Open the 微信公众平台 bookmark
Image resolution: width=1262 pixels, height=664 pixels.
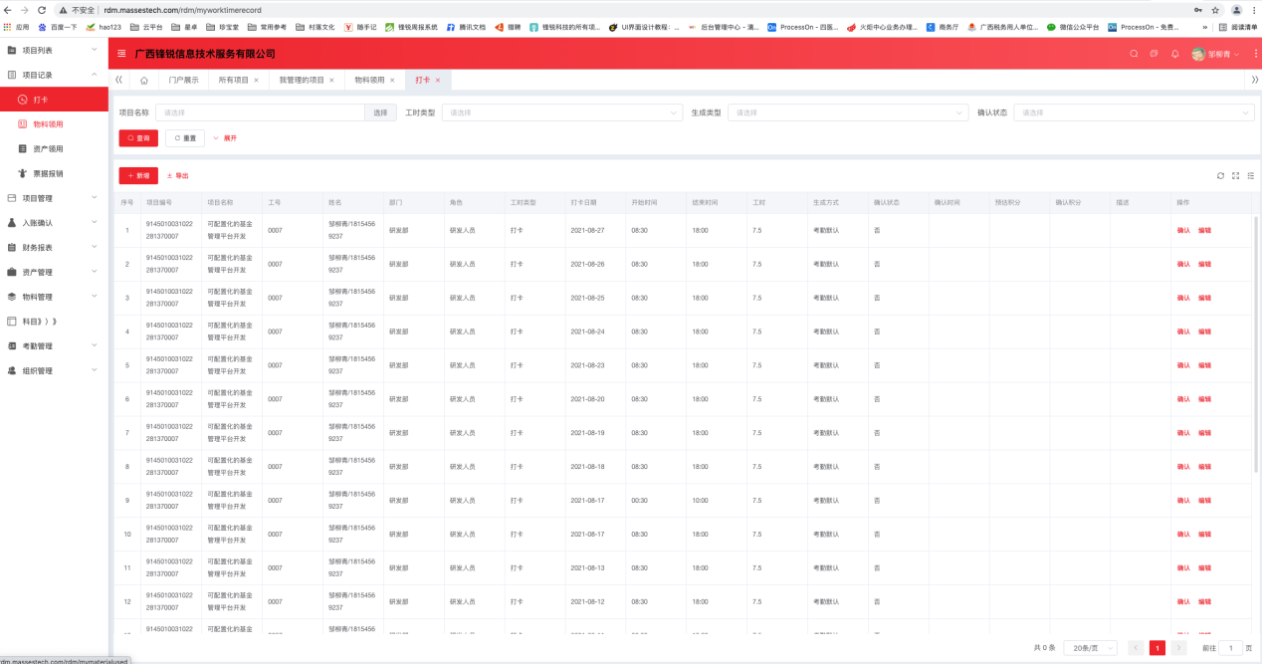(1072, 27)
